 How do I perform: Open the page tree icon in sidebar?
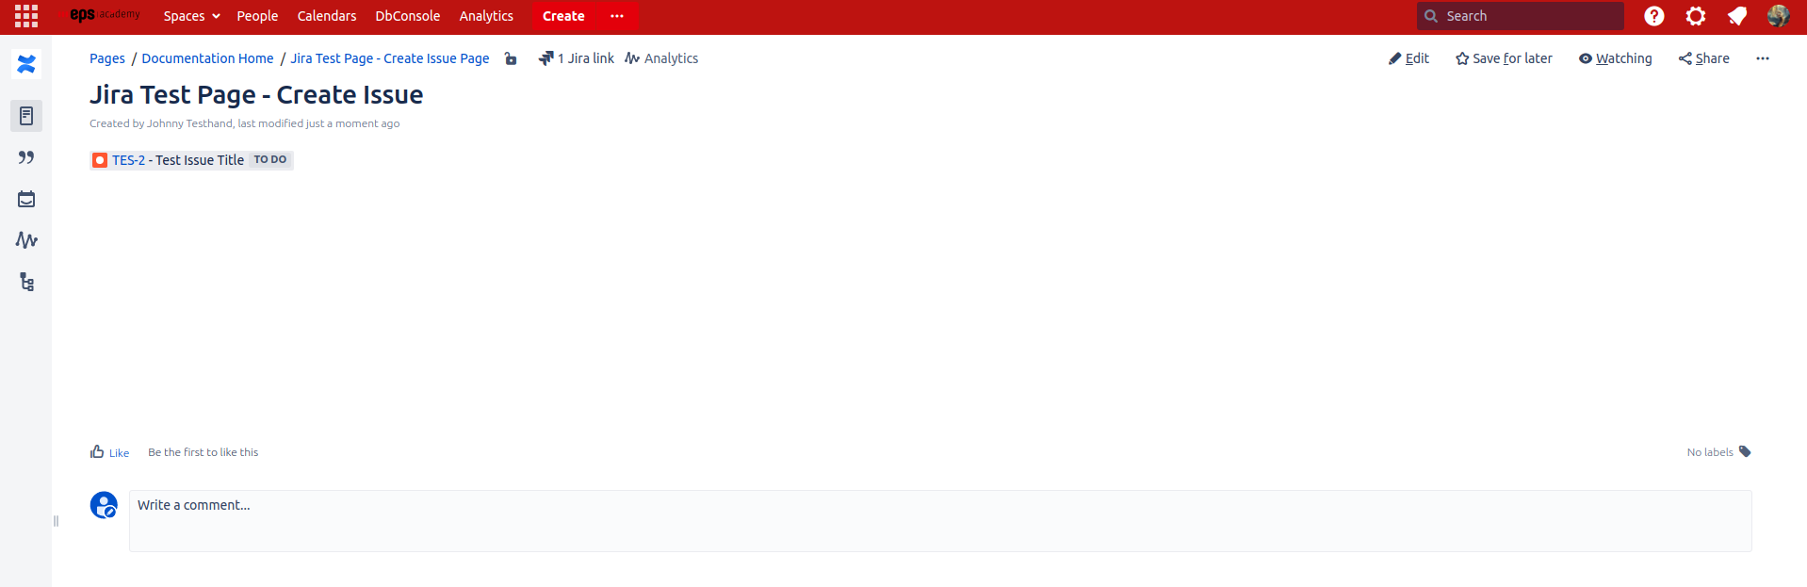[26, 282]
